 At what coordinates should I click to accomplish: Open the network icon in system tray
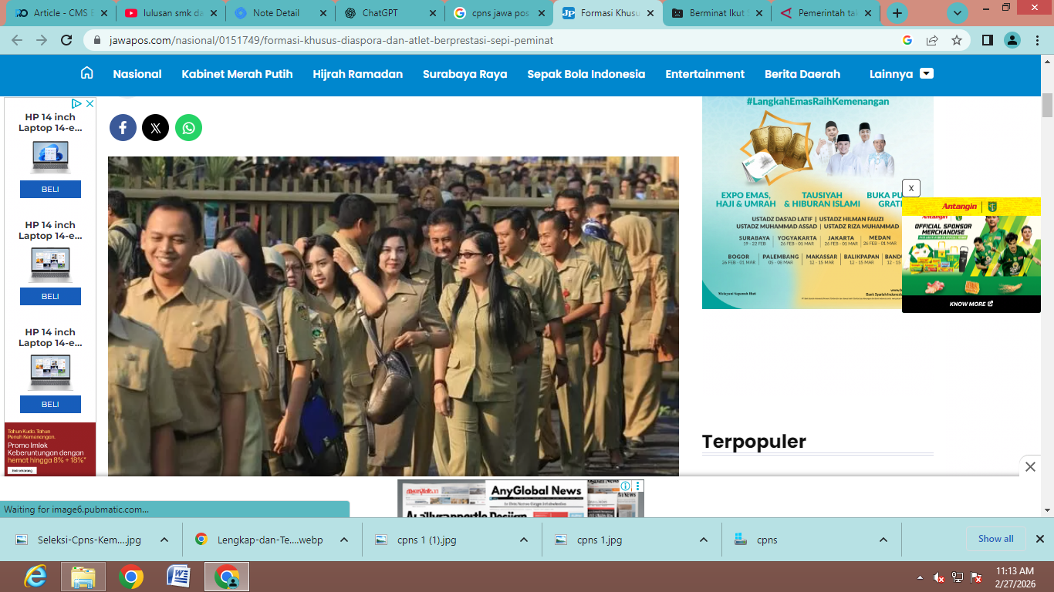[958, 577]
